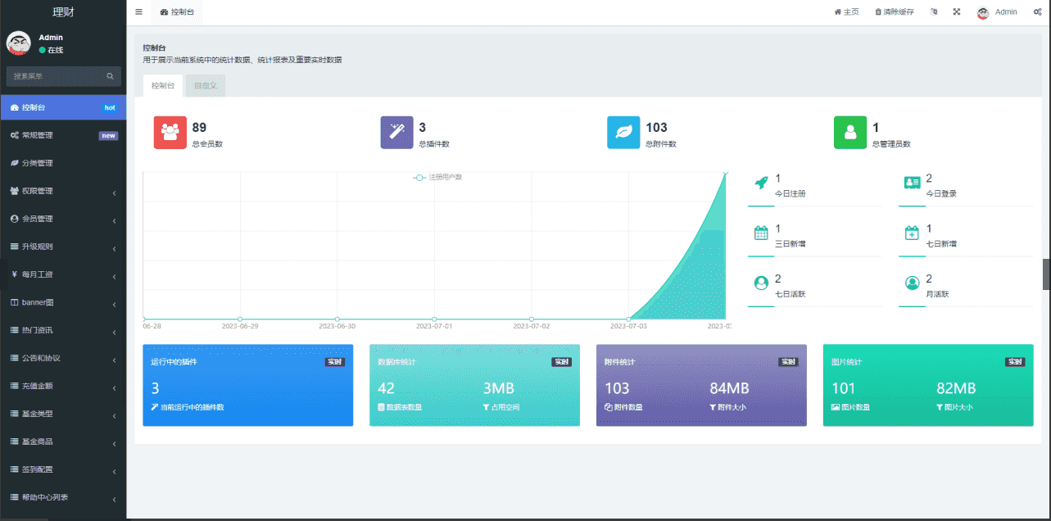
Task: Click the page vertical scrollbar thumb
Action: pos(1046,274)
